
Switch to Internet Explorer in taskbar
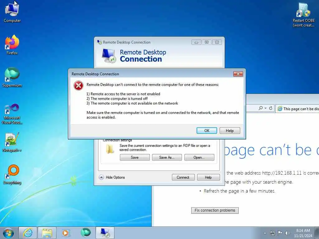click(x=28, y=233)
